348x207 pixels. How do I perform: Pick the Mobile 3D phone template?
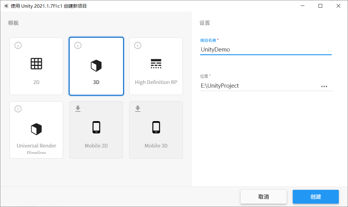click(x=156, y=130)
